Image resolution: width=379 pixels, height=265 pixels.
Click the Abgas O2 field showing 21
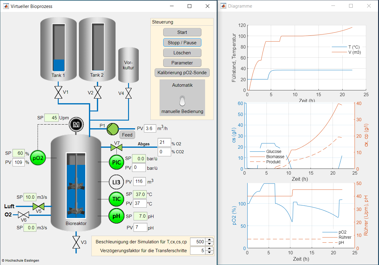164,142
